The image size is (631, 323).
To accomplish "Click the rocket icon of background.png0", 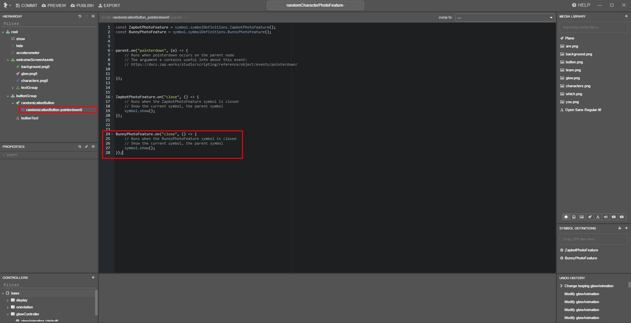I will pos(18,67).
